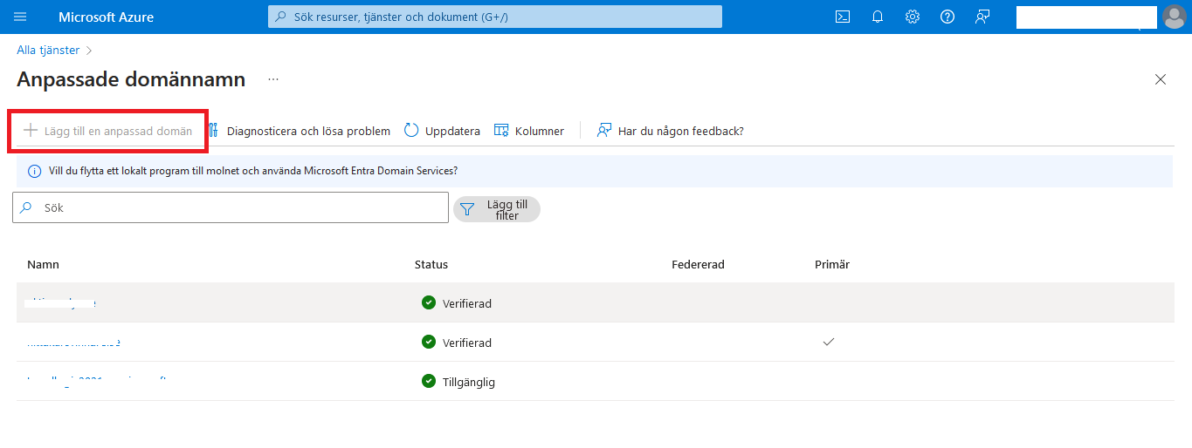Viewport: 1192px width, 448px height.
Task: Open the help question mark menu
Action: (947, 17)
